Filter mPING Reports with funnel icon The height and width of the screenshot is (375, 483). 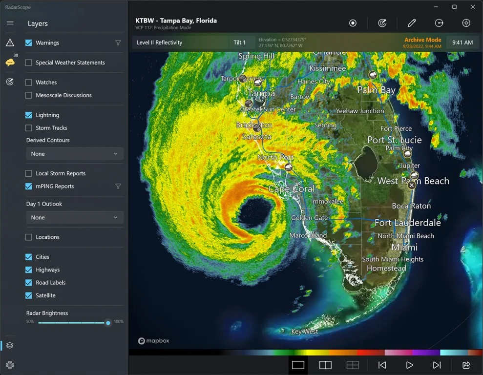tap(118, 186)
